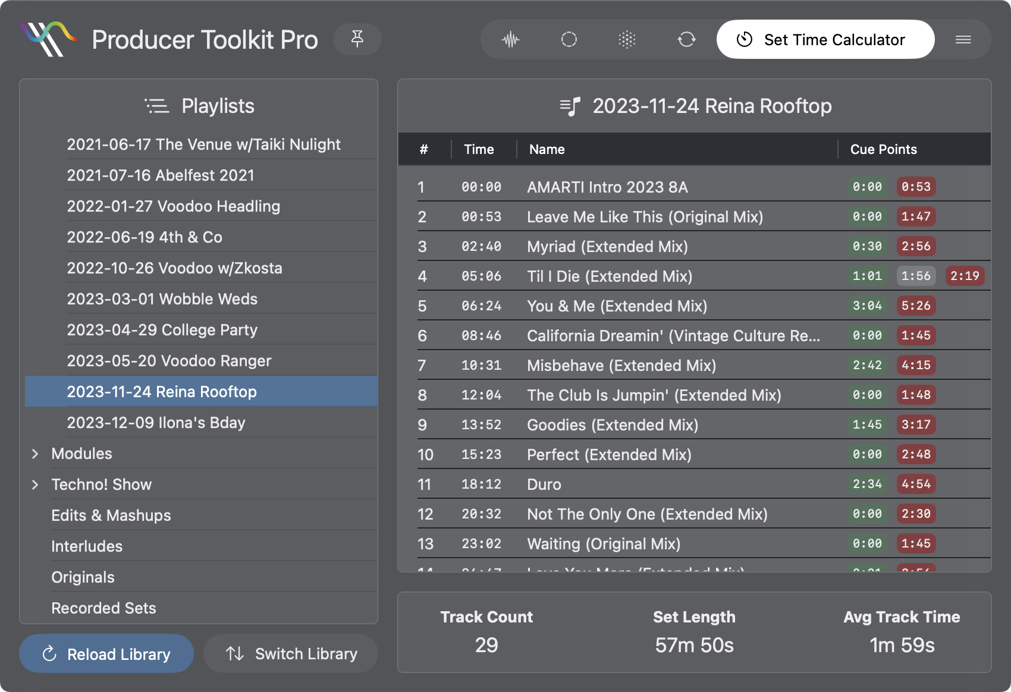Open the dotted grid toolbar icon
1011x692 pixels.
tap(627, 40)
